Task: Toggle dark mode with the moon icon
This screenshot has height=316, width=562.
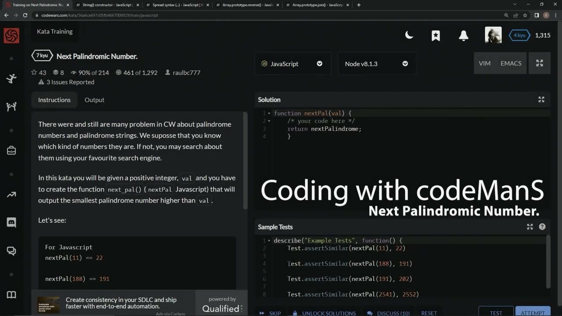Action: 409,35
